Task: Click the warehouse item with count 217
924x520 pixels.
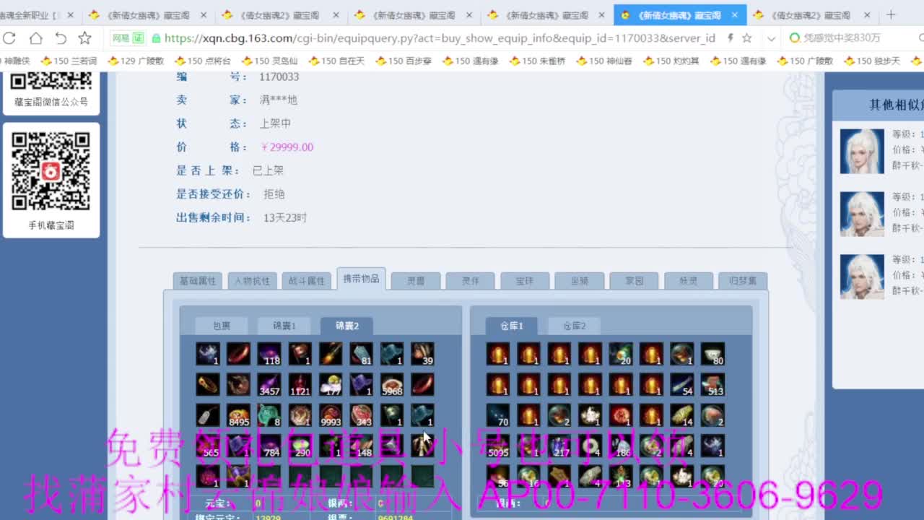Action: click(559, 446)
